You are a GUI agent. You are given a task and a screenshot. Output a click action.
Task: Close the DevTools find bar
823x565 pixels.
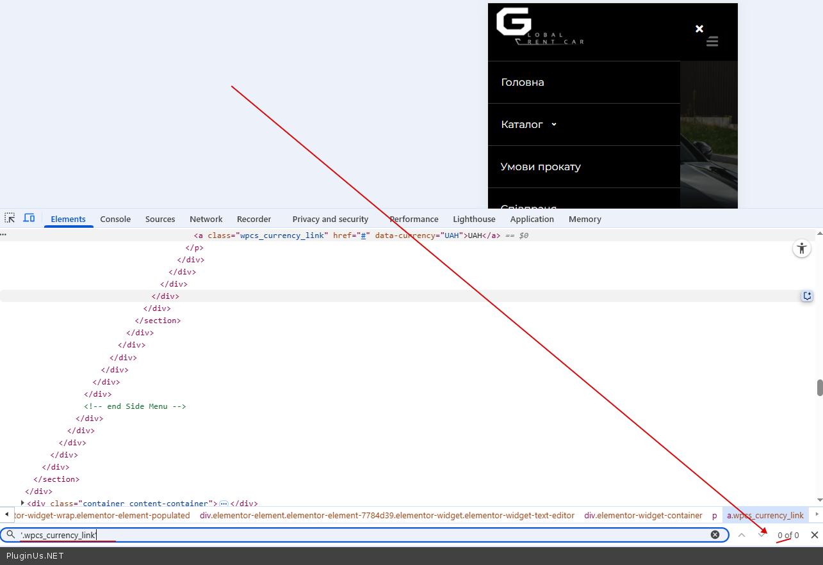tap(814, 535)
